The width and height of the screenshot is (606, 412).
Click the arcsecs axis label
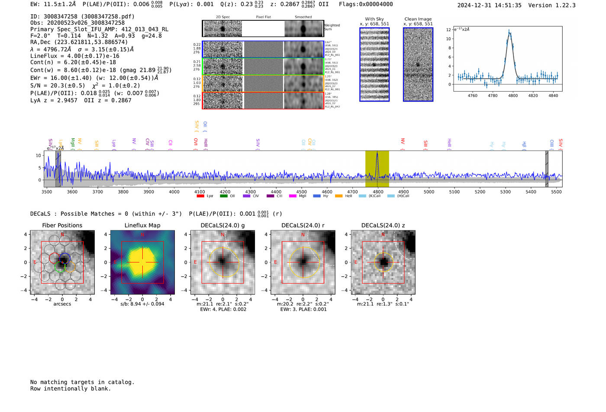click(x=62, y=304)
